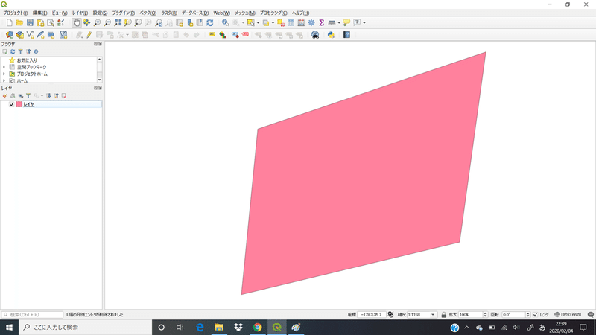Open Chrome from the Windows taskbar
Image resolution: width=596 pixels, height=335 pixels.
click(258, 328)
